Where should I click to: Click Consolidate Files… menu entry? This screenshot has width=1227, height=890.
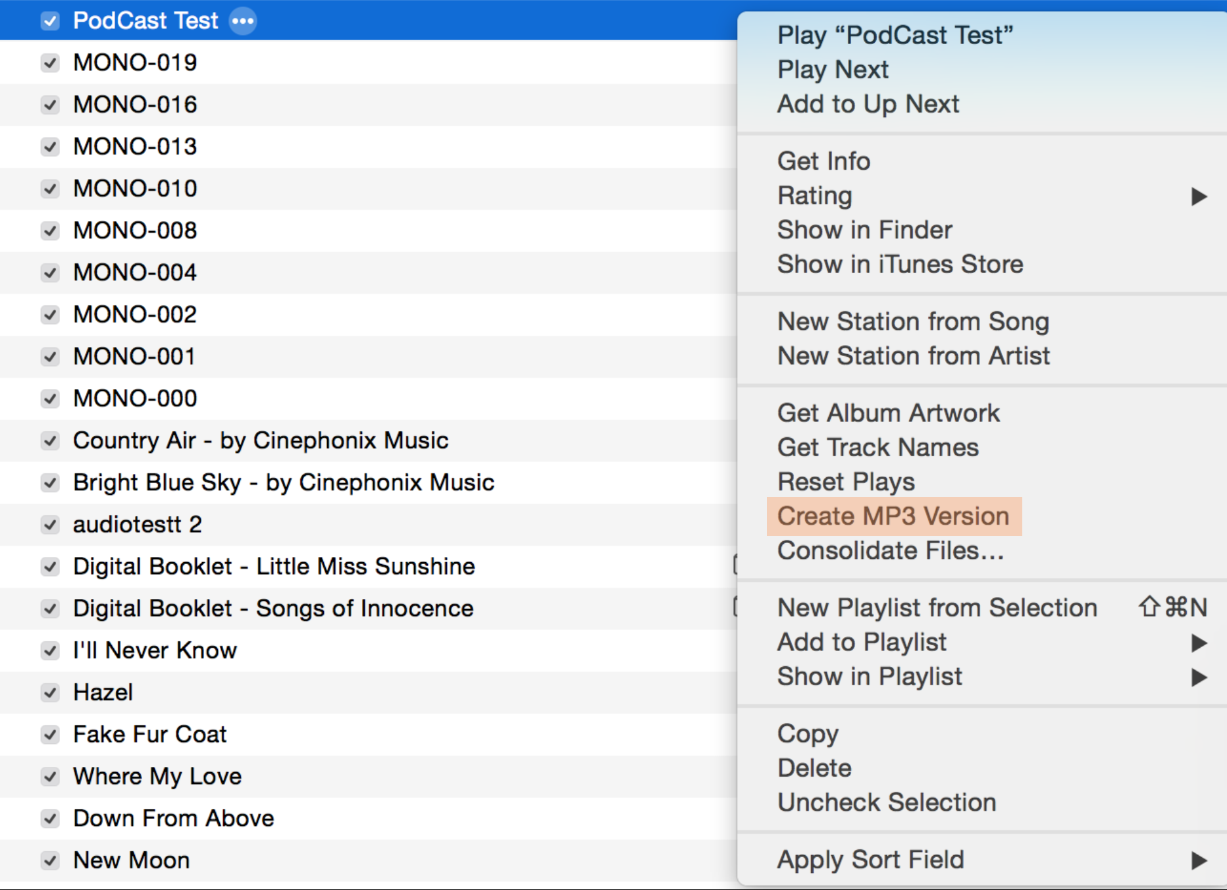click(890, 550)
